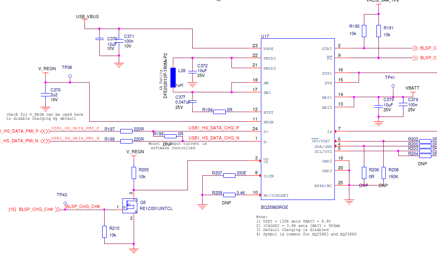The width and height of the screenshot is (437, 256).
Task: Click the REGN pin label
Action: 269,122
